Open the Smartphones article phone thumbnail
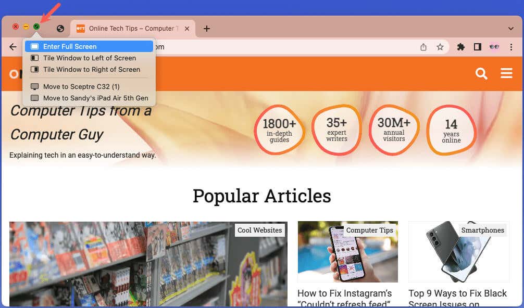Screen dimensions: 524x308 click(459, 252)
